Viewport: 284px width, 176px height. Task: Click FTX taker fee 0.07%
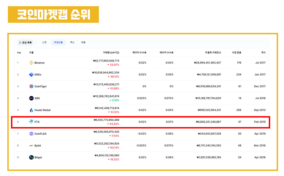(170, 122)
